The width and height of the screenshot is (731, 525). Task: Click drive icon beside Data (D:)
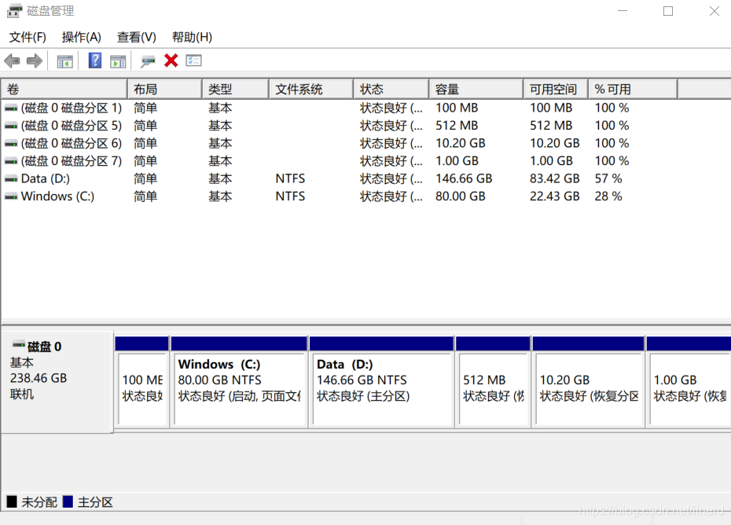[11, 179]
